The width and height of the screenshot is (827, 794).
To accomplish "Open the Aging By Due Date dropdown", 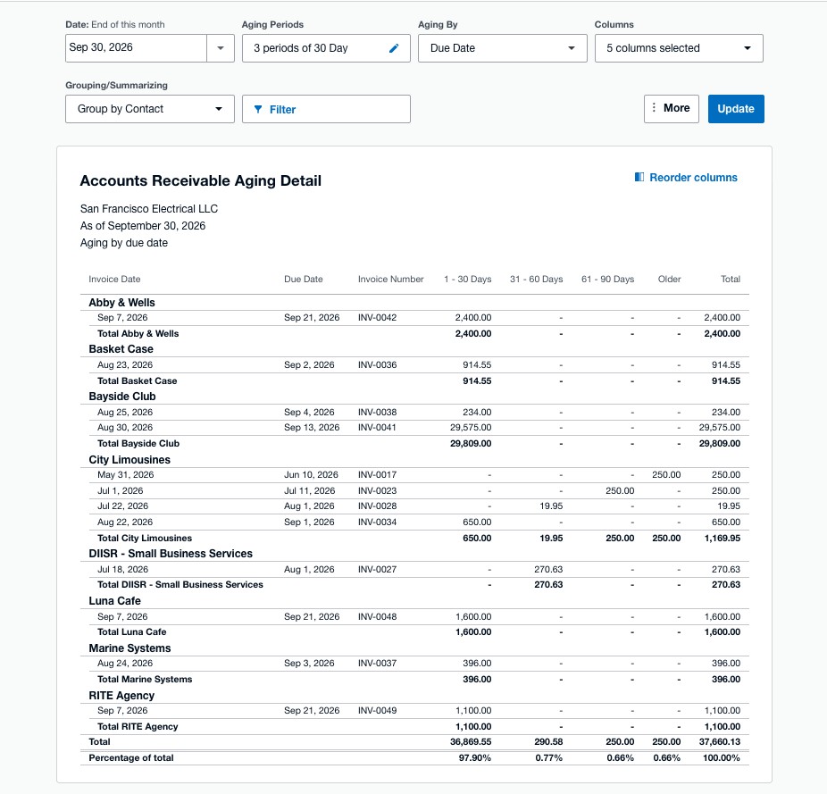I will [x=502, y=48].
